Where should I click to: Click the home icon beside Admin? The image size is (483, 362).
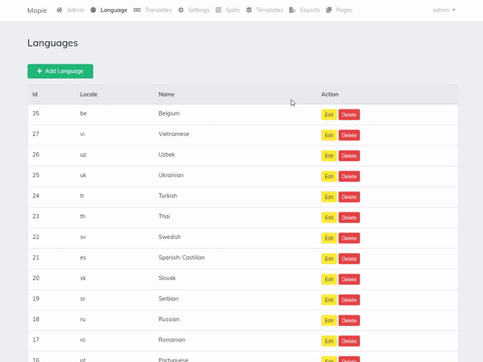pyautogui.click(x=60, y=10)
